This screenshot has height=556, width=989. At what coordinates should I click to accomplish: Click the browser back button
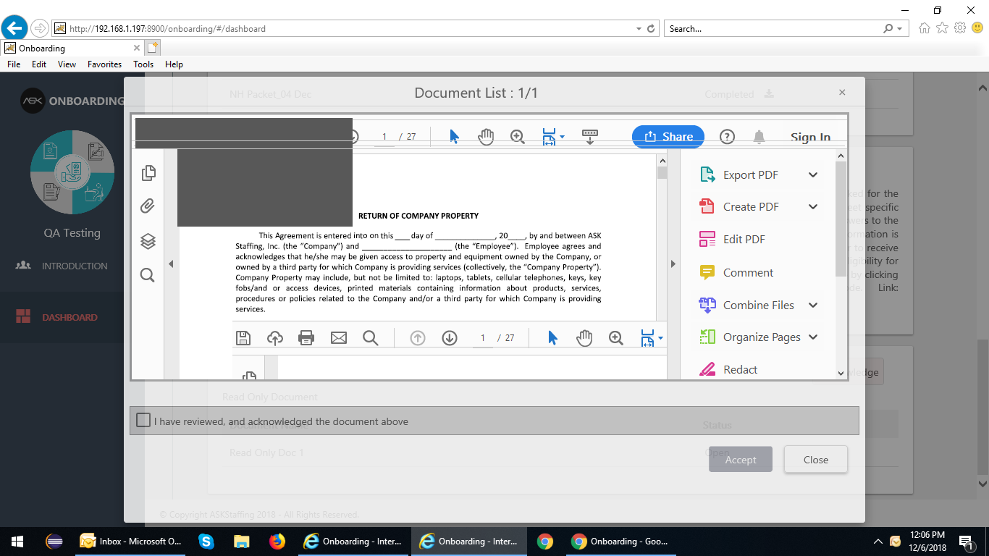point(14,28)
